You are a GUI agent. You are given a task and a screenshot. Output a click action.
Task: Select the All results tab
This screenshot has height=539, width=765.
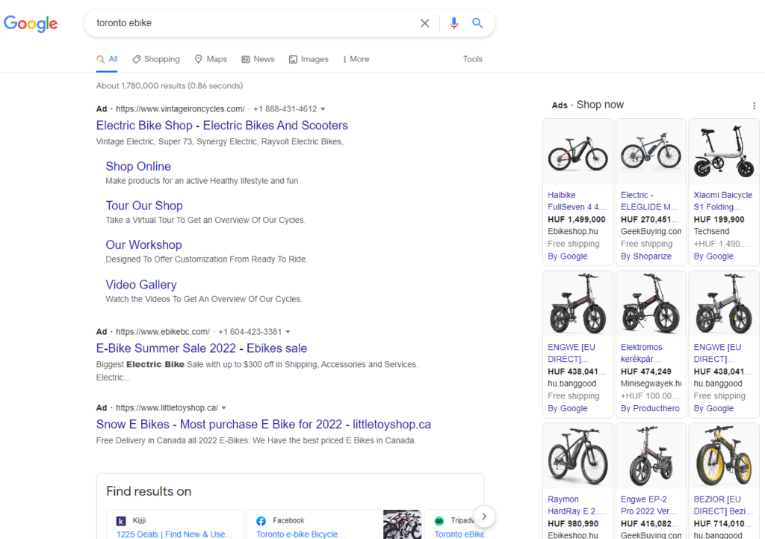click(108, 59)
